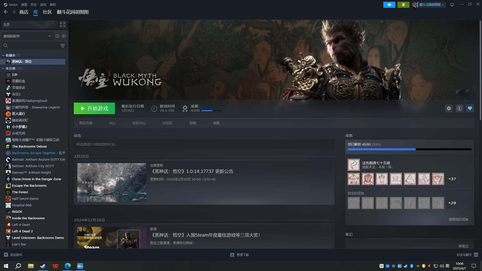Open the 1.0.14.17737 更新公告 news title
Screen dimensions: 482x271
point(192,171)
